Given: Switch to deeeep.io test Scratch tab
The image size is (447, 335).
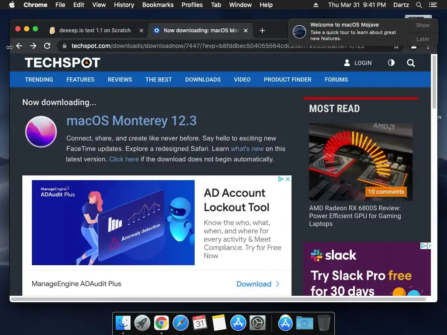Looking at the screenshot, I should (x=95, y=31).
